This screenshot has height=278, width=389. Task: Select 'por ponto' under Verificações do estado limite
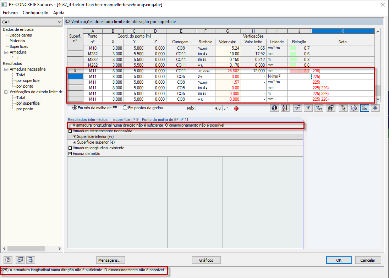[24, 109]
